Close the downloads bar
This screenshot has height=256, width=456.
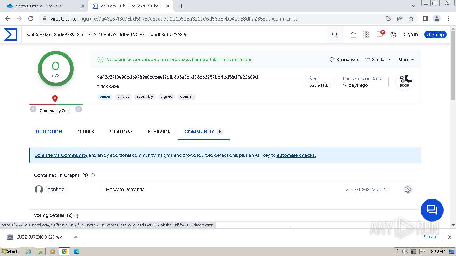tap(449, 237)
